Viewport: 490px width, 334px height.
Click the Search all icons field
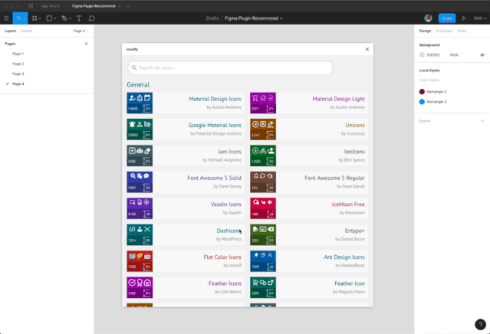click(x=230, y=67)
